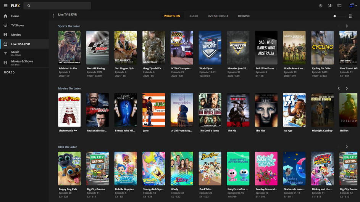
Task: Open Lisztomania movie poster
Action: pos(69,110)
